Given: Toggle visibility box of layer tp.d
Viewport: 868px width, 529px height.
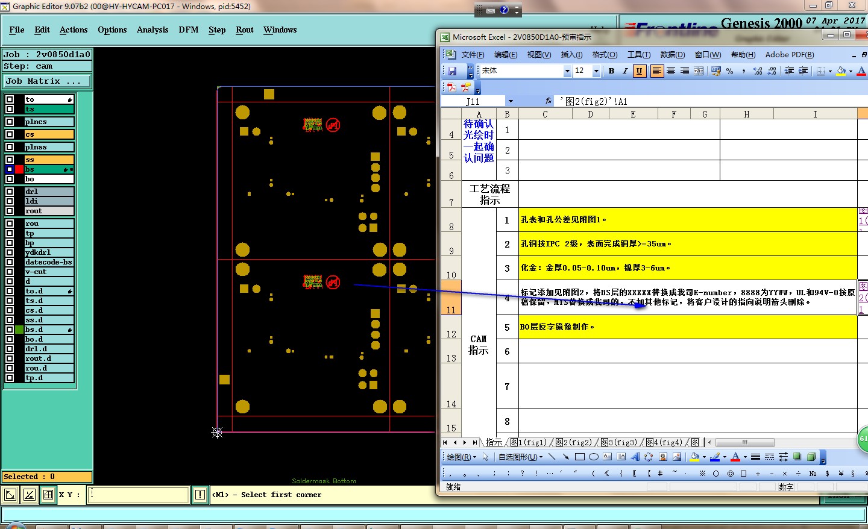Looking at the screenshot, I should (10, 378).
